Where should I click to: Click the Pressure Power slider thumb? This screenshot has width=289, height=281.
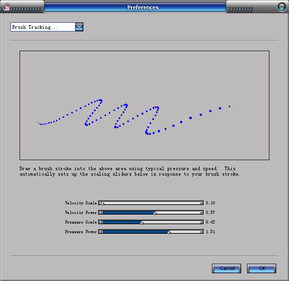(169, 232)
